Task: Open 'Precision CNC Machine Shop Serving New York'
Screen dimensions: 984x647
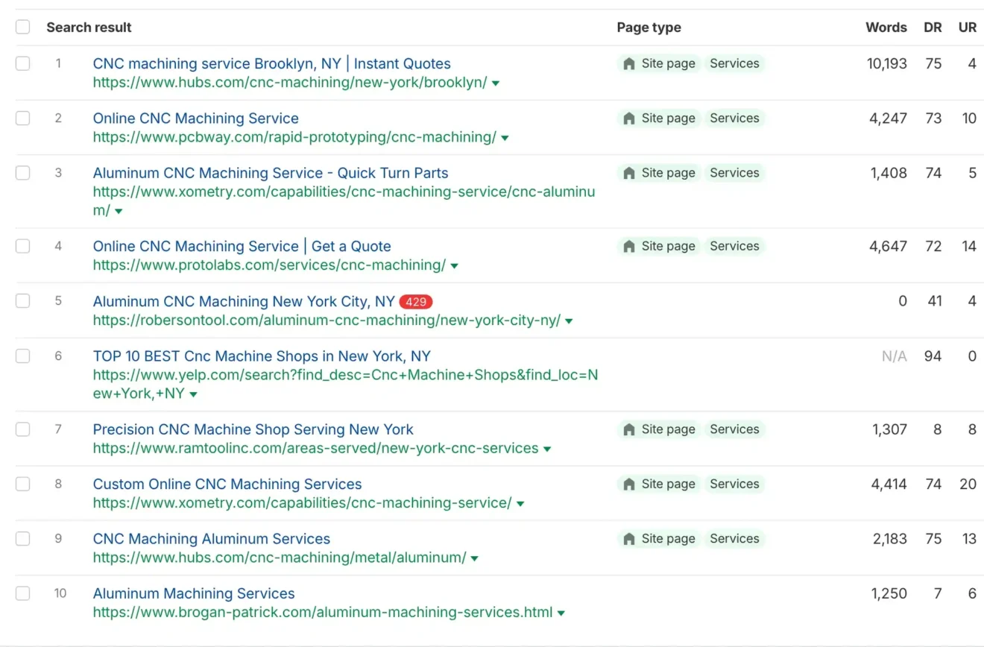Action: tap(253, 429)
